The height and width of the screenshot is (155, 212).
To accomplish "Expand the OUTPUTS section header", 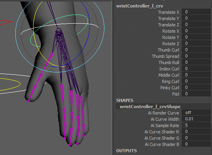I will (x=126, y=151).
